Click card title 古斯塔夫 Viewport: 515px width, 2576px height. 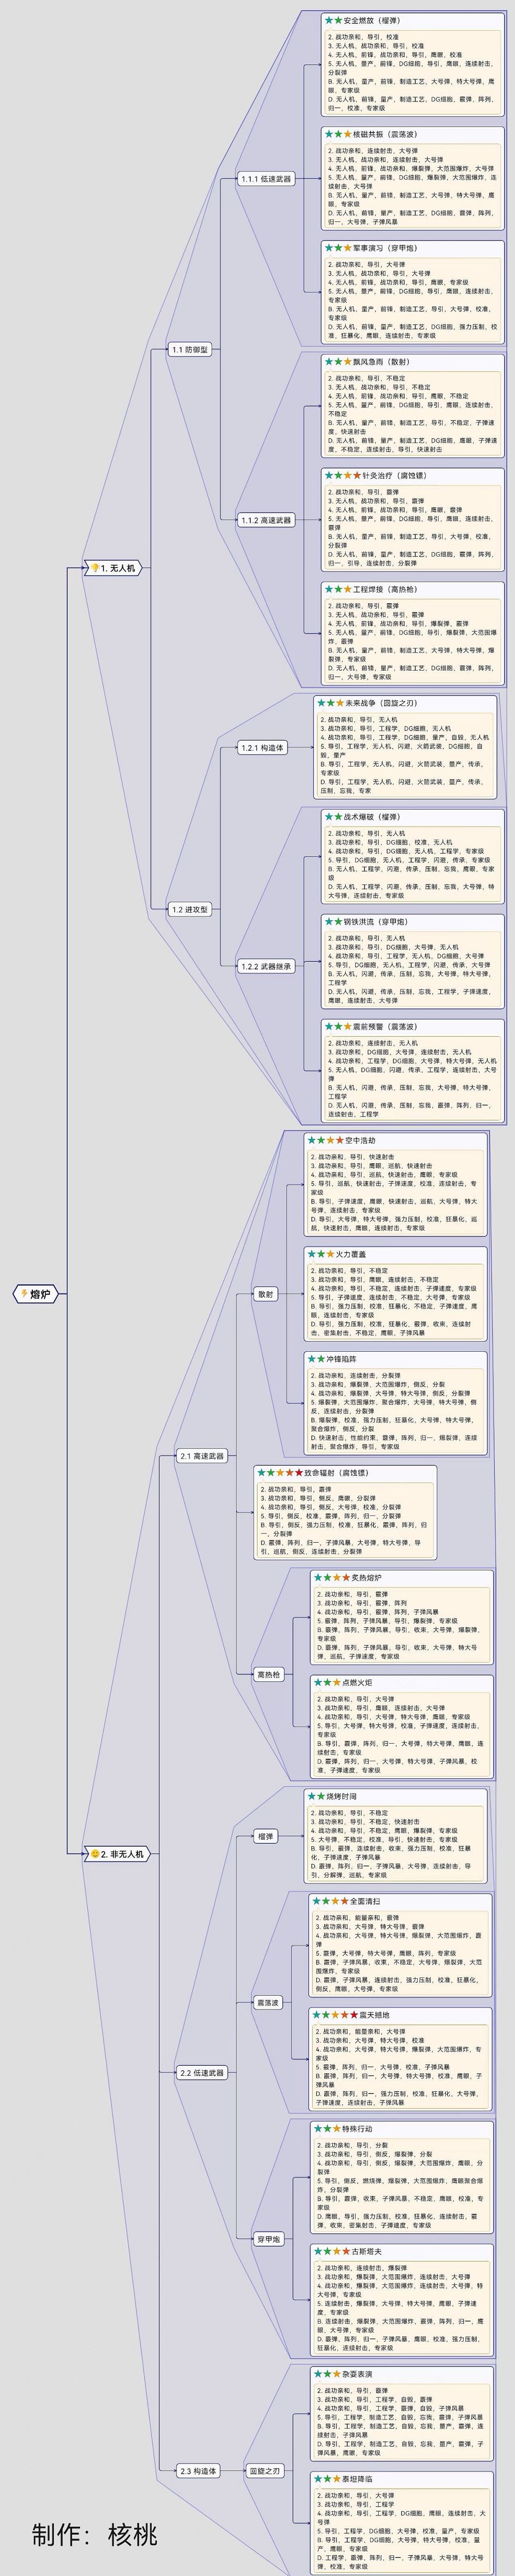click(367, 2251)
